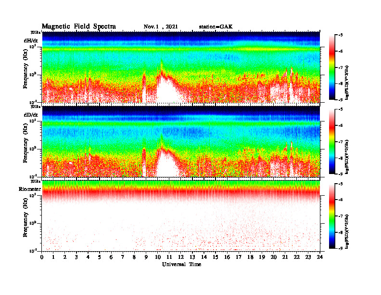This screenshot has width=381, height=295.
Task: Click the hour 0 tick label
Action: 42,257
